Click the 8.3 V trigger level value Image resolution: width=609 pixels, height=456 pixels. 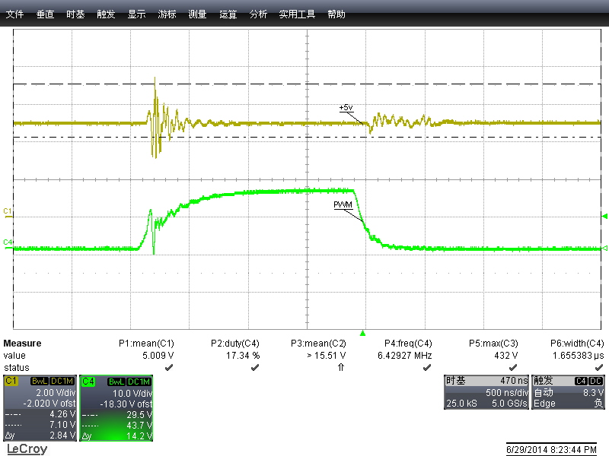click(x=593, y=392)
